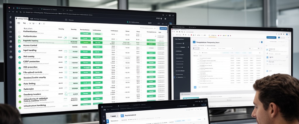Toggle the green check beside CSRF protection
The width and height of the screenshot is (299, 124).
20,62
